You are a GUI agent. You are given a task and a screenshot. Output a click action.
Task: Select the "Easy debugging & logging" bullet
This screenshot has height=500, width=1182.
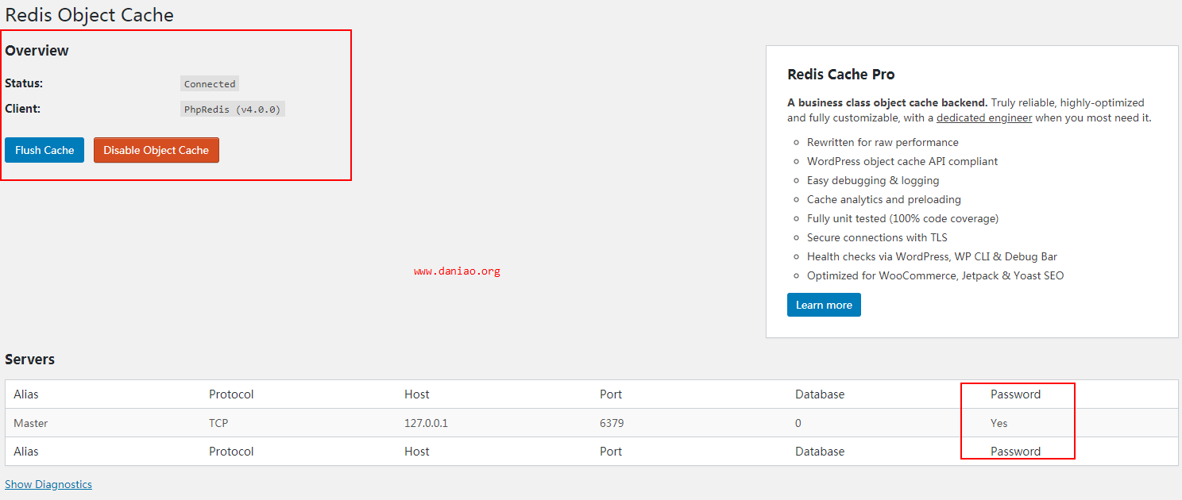tap(873, 180)
